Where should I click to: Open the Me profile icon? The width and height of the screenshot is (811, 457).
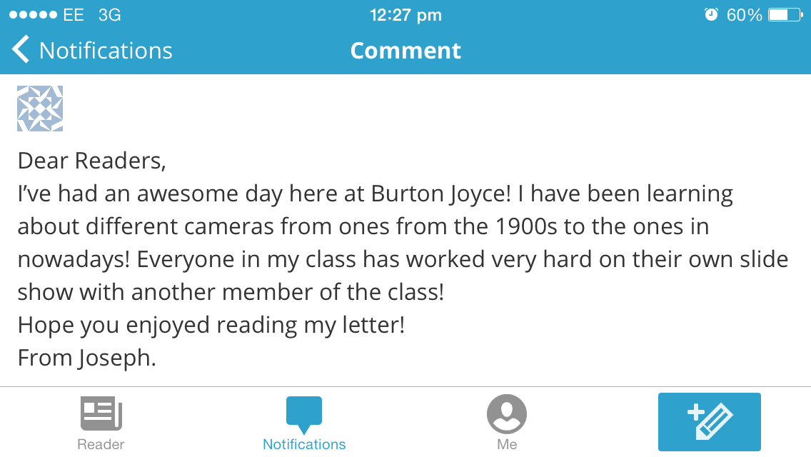(x=507, y=414)
